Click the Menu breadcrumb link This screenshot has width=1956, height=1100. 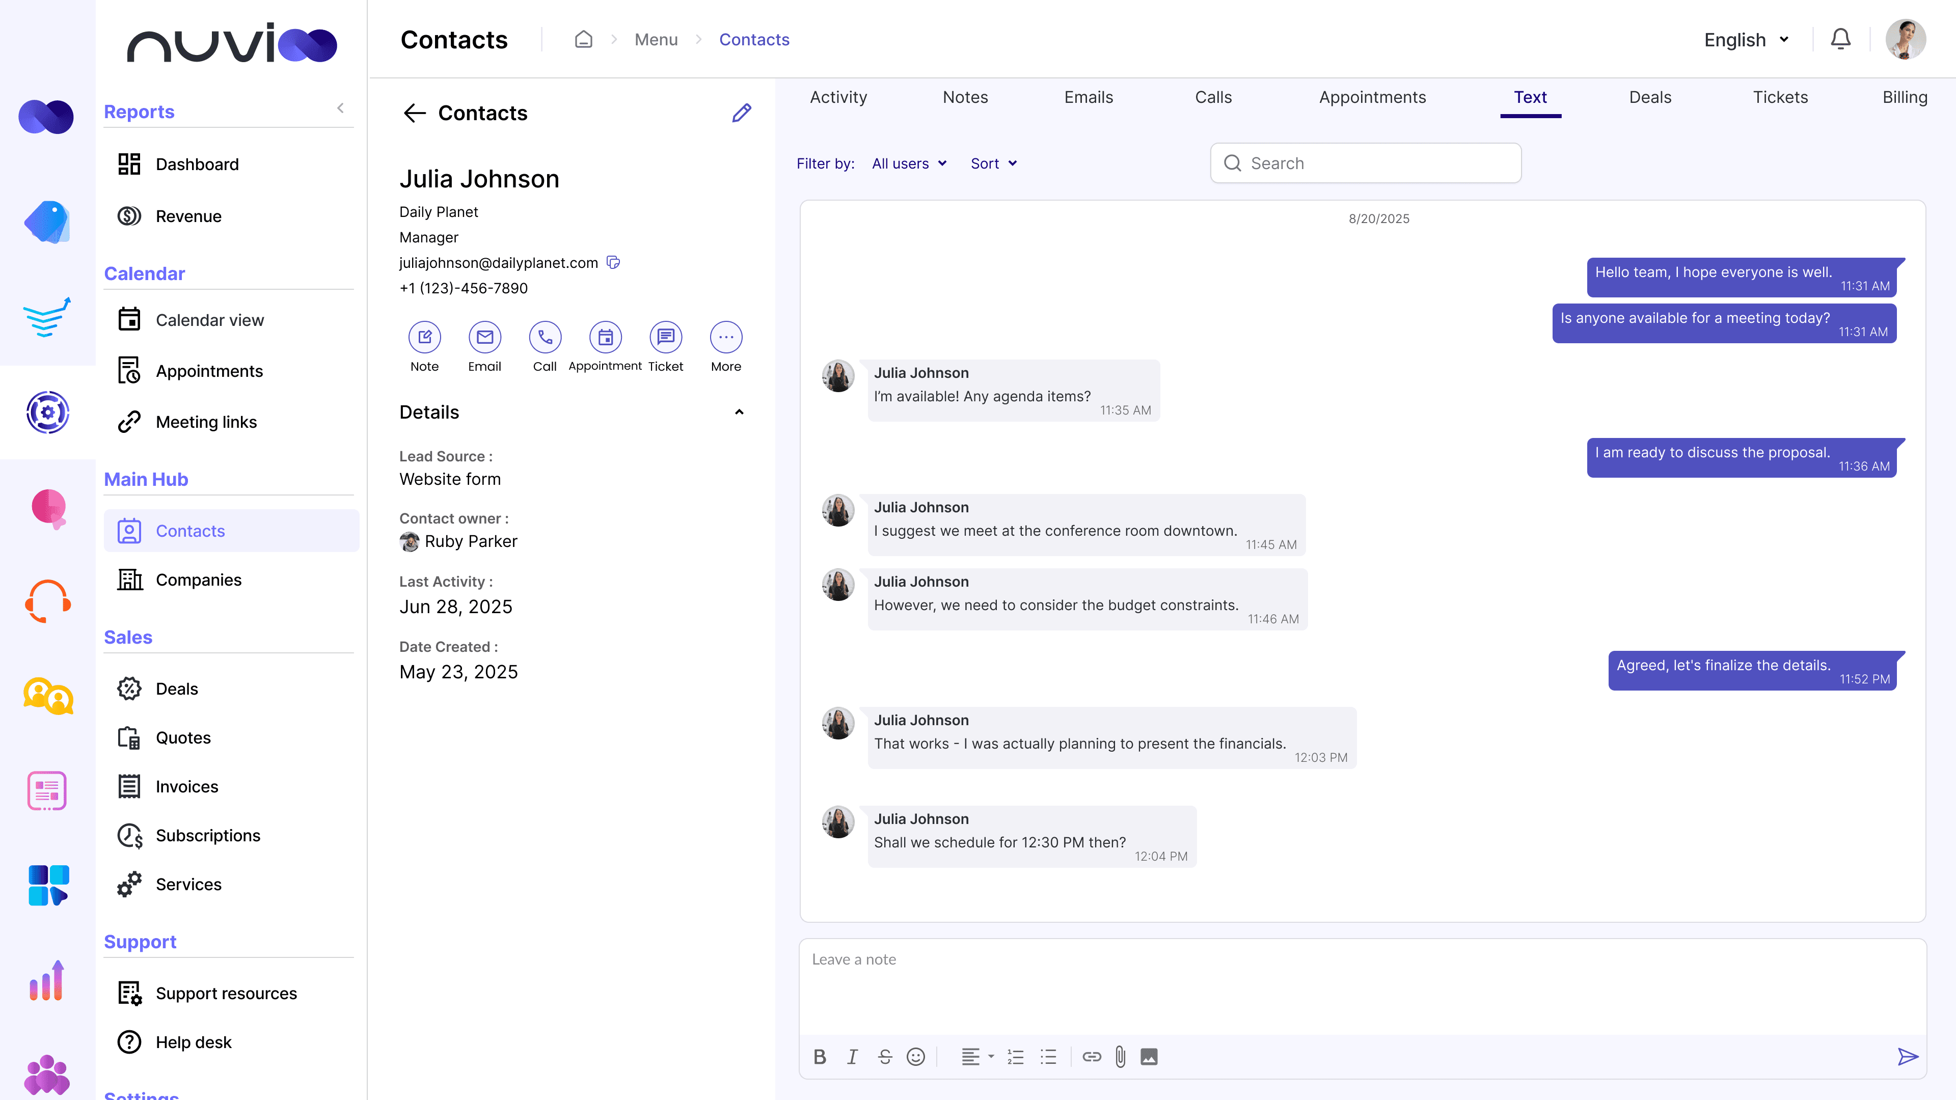click(x=656, y=40)
